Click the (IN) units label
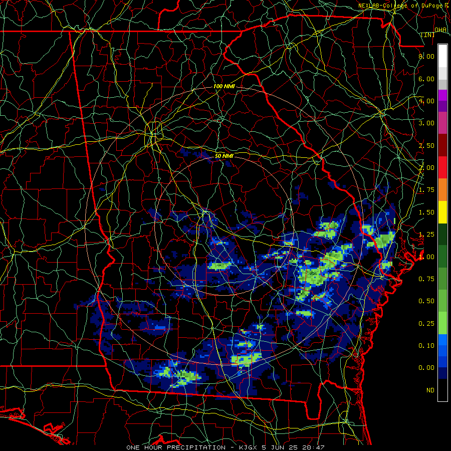451x451 pixels. [x=428, y=35]
